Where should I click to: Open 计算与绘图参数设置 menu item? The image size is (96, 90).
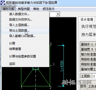click(x=25, y=56)
